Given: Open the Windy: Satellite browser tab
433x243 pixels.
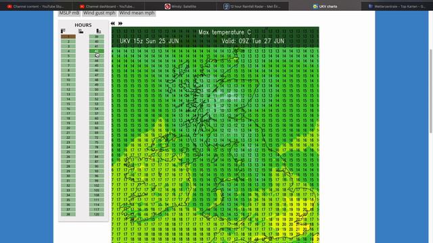Looking at the screenshot, I should tap(181, 6).
